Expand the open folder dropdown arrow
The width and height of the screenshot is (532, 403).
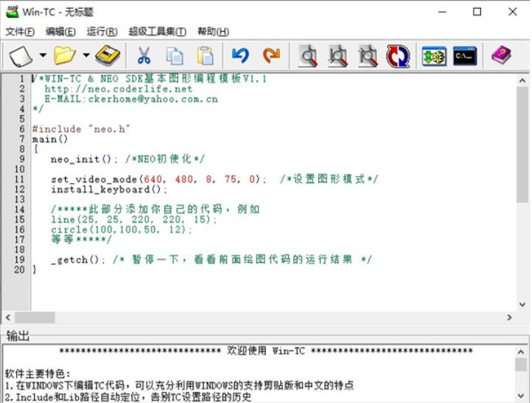coord(86,55)
